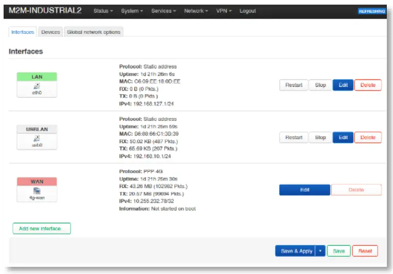Click WAN TX 20.57 MB value

click(156, 194)
